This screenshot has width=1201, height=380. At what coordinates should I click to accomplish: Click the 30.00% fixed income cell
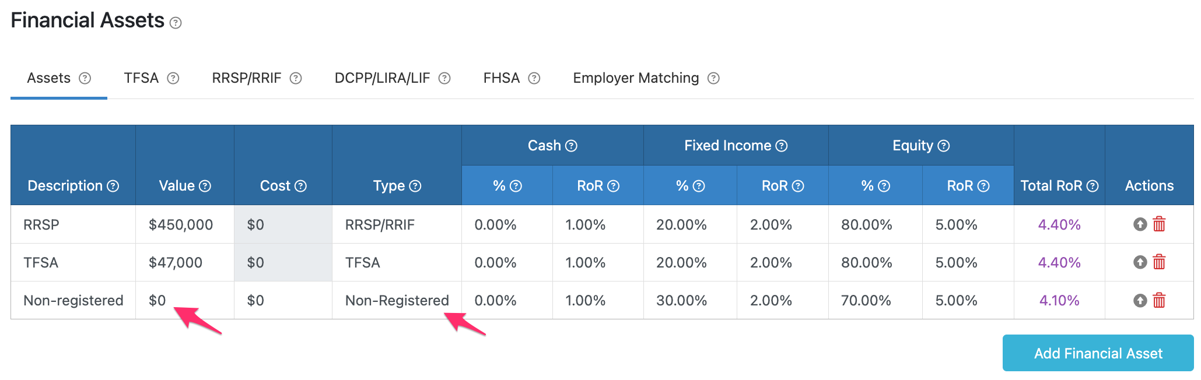[690, 300]
